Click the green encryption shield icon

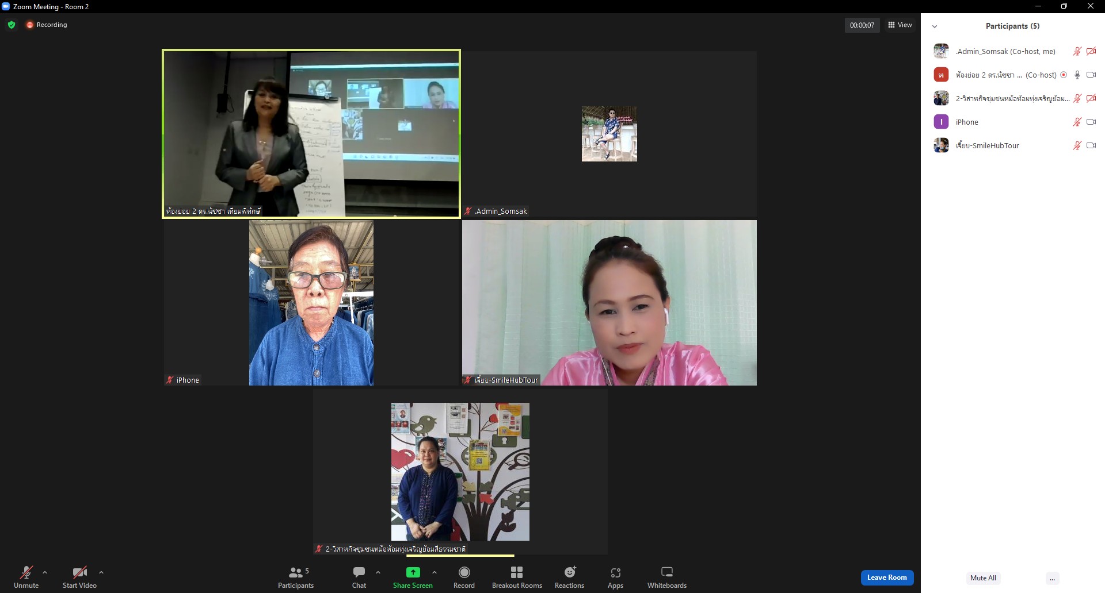(12, 25)
